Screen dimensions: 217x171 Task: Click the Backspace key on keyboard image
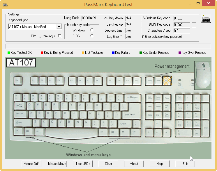point(133,98)
